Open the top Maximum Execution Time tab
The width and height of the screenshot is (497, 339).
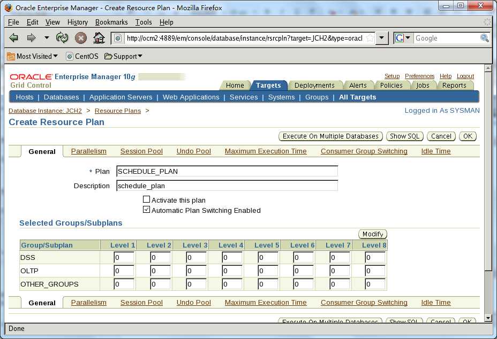266,151
